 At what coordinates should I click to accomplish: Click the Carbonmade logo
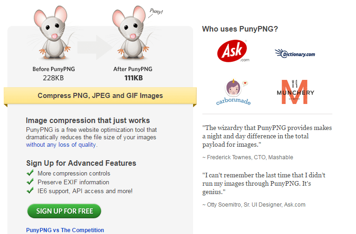233,92
